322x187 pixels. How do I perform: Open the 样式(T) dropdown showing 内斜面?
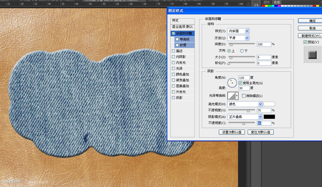pyautogui.click(x=238, y=31)
